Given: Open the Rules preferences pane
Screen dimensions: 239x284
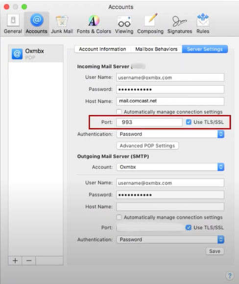Looking at the screenshot, I should (x=203, y=24).
